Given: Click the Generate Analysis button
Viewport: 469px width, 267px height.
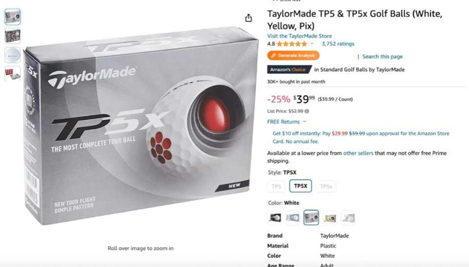Looking at the screenshot, I should [x=293, y=55].
